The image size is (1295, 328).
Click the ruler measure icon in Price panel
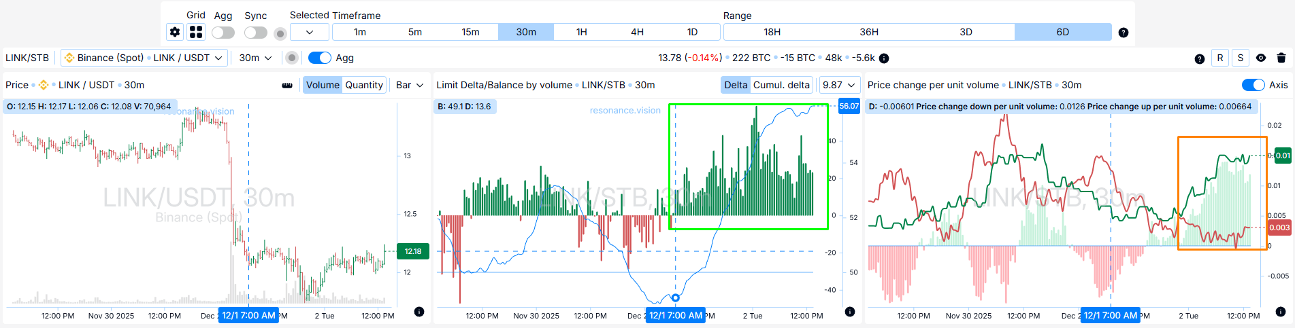(x=287, y=85)
